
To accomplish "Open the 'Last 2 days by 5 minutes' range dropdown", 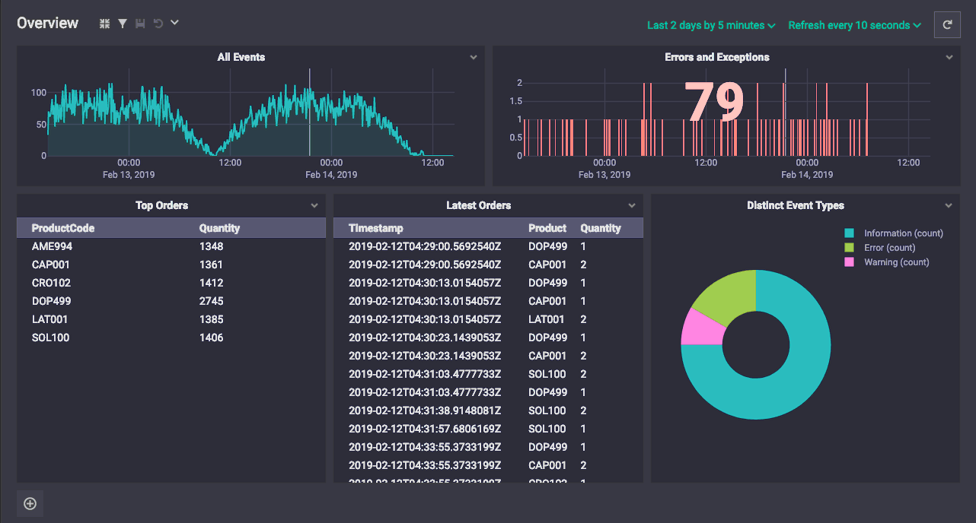I will [x=711, y=25].
